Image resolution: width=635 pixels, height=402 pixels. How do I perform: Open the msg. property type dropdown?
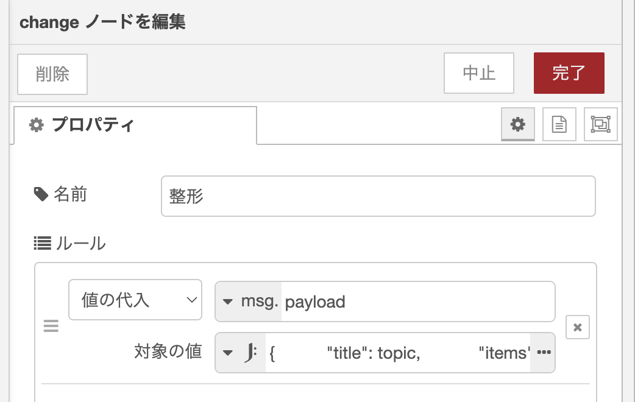248,301
